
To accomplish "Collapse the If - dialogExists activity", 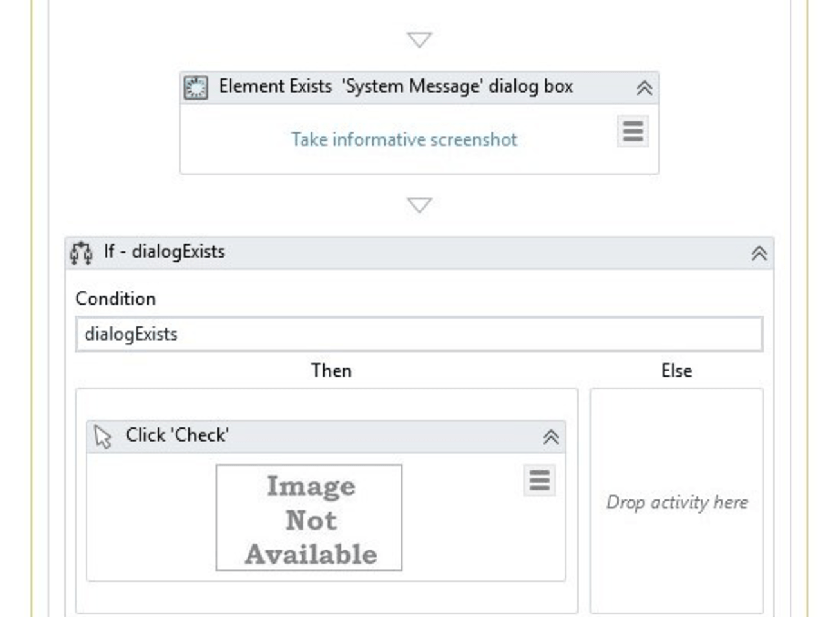I will coord(759,253).
